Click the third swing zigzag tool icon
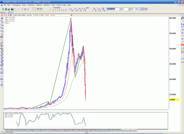184x134 pixels. tap(79, 9)
